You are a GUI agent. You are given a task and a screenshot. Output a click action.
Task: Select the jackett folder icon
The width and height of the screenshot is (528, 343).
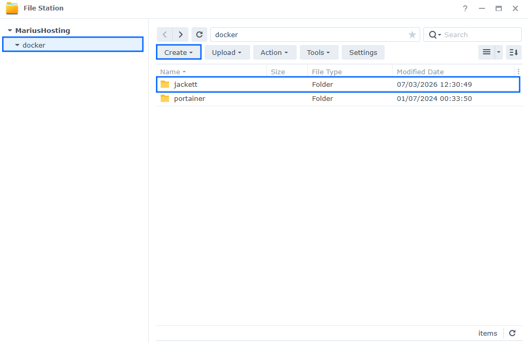[165, 84]
